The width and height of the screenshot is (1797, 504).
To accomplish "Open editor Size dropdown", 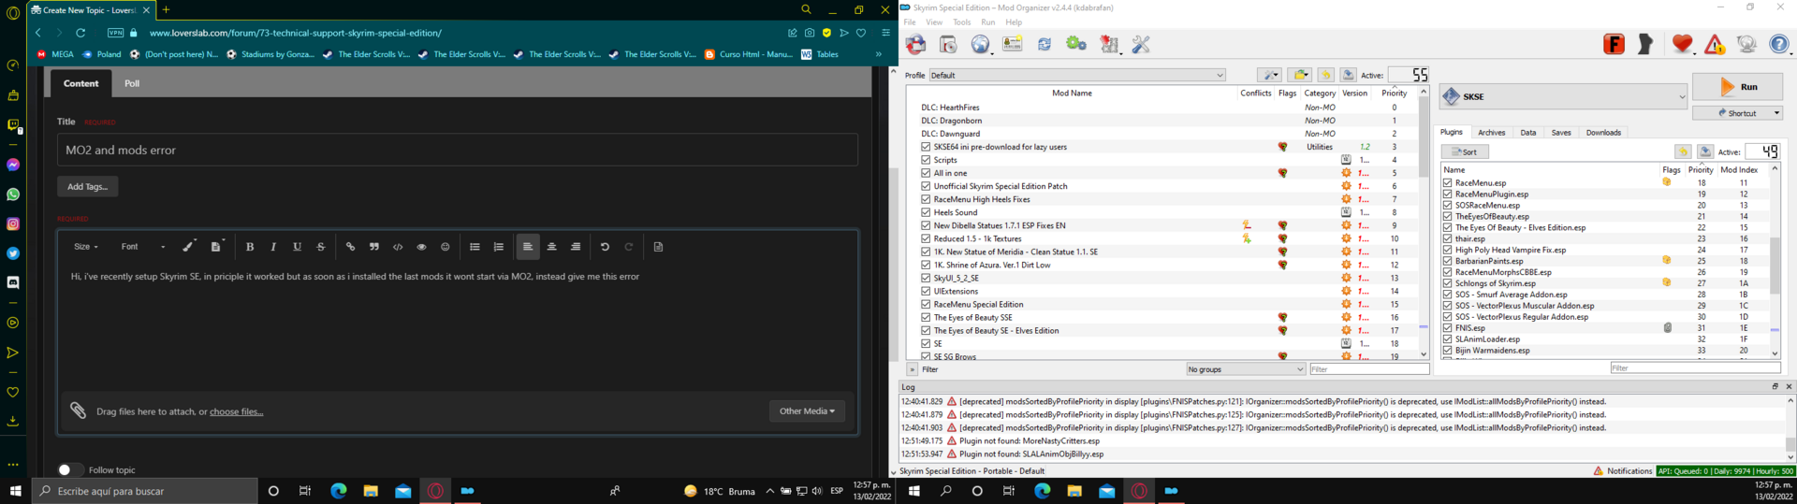I will click(x=85, y=247).
